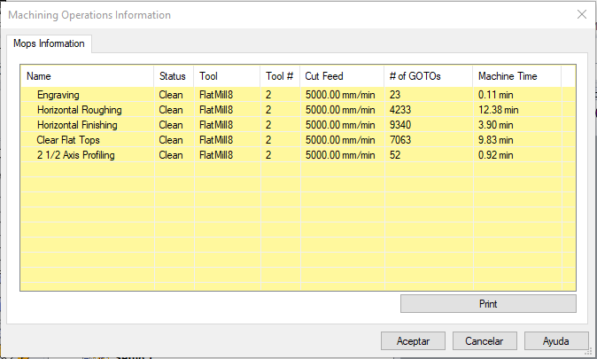Click the Status column header
The width and height of the screenshot is (597, 359).
(x=173, y=76)
